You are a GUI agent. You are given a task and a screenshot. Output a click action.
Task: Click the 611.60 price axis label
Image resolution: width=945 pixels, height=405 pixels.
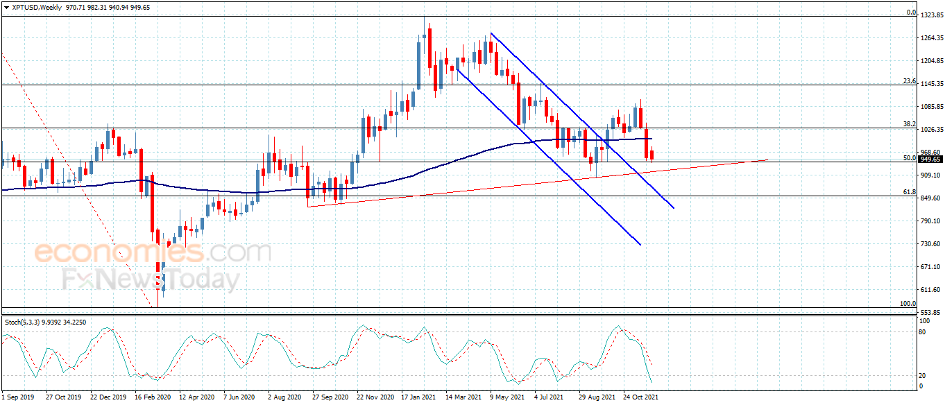[x=930, y=289]
